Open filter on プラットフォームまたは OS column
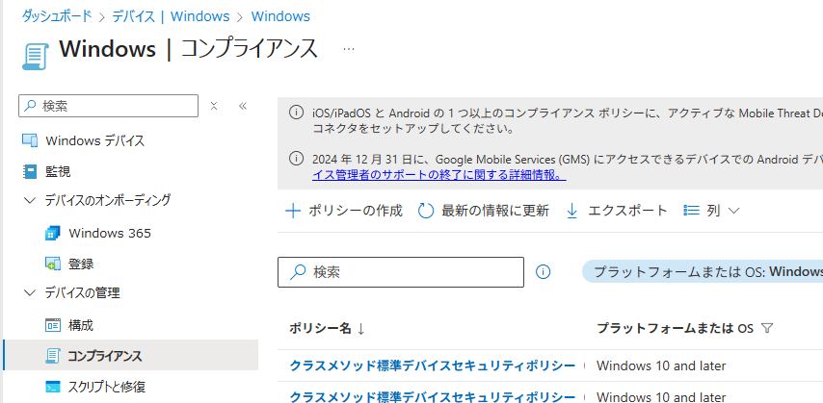Viewport: 823px width, 403px height. tap(767, 329)
